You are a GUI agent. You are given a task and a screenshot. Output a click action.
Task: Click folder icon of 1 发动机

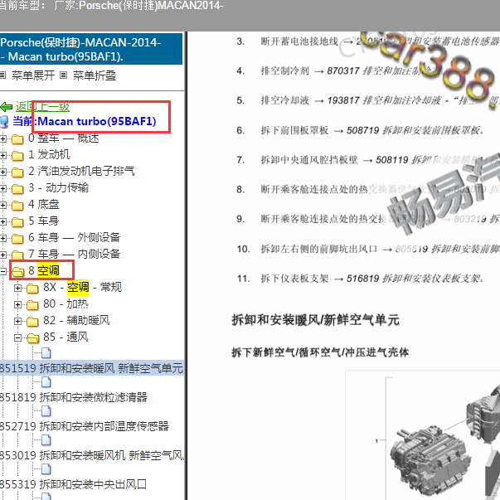coord(17,156)
